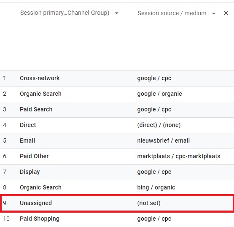The width and height of the screenshot is (234, 227).
Task: Click the Display channel row
Action: coord(117,172)
